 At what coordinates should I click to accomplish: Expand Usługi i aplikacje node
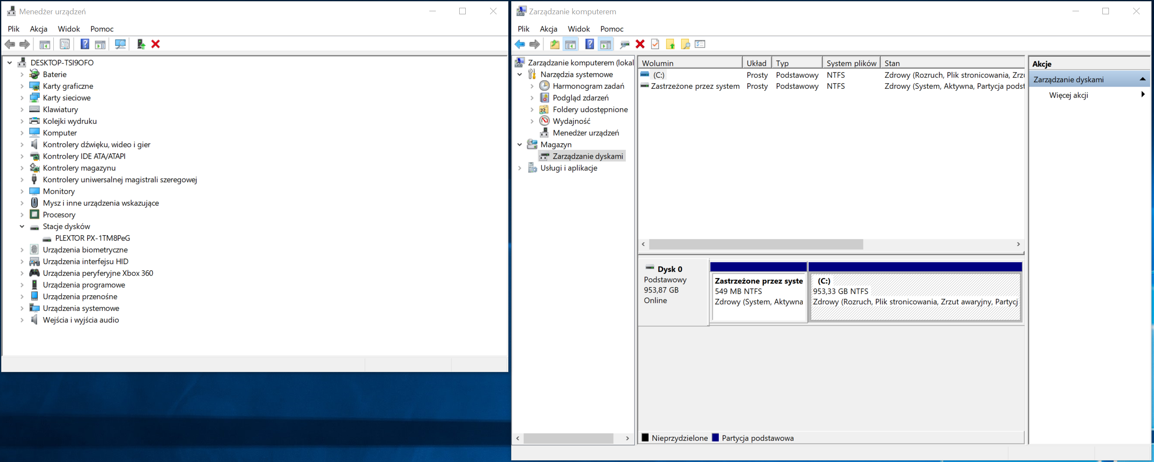pyautogui.click(x=520, y=168)
